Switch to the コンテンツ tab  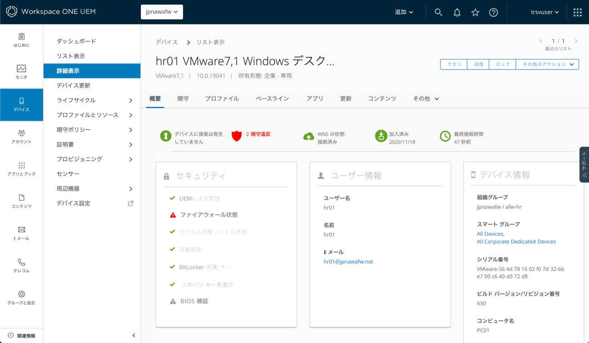pyautogui.click(x=382, y=98)
